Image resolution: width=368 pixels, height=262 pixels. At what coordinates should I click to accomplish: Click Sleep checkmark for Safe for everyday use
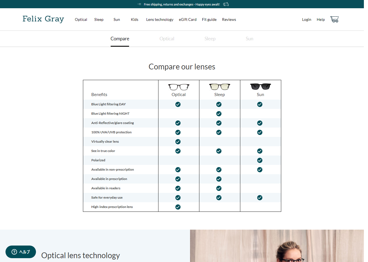pos(219,198)
